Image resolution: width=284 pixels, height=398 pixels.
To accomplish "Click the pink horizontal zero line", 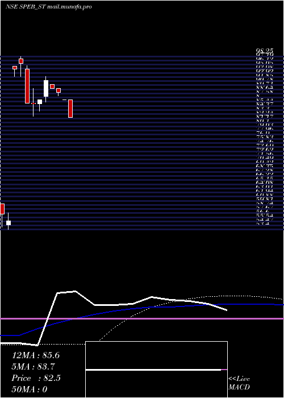I will pyautogui.click(x=142, y=318).
